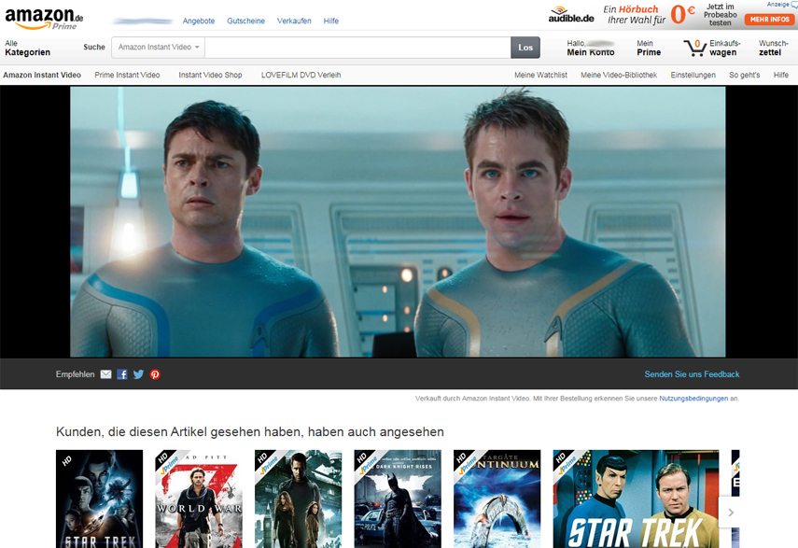Open Meine Watchlist
The width and height of the screenshot is (798, 548).
click(540, 75)
